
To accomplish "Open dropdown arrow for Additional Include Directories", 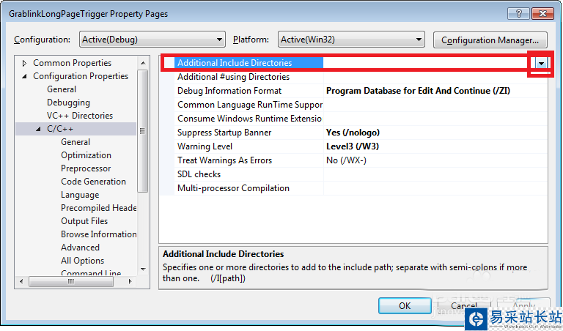I will (x=541, y=64).
